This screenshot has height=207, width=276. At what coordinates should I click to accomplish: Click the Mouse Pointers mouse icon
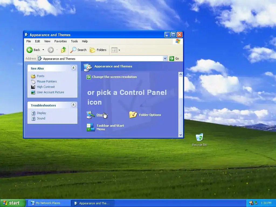(33, 81)
